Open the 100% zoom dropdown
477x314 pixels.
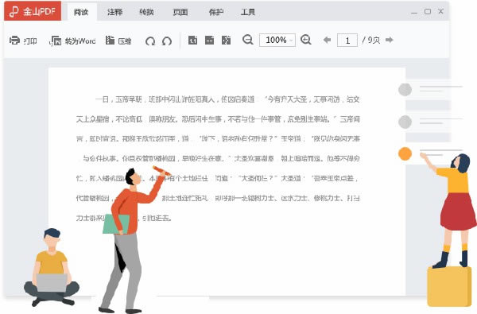tap(277, 40)
